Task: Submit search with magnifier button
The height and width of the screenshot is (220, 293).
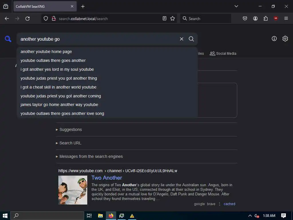Action: tap(191, 39)
